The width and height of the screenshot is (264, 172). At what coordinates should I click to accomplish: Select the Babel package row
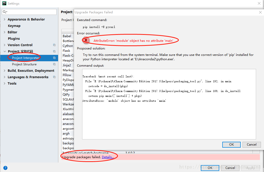[x=68, y=36]
